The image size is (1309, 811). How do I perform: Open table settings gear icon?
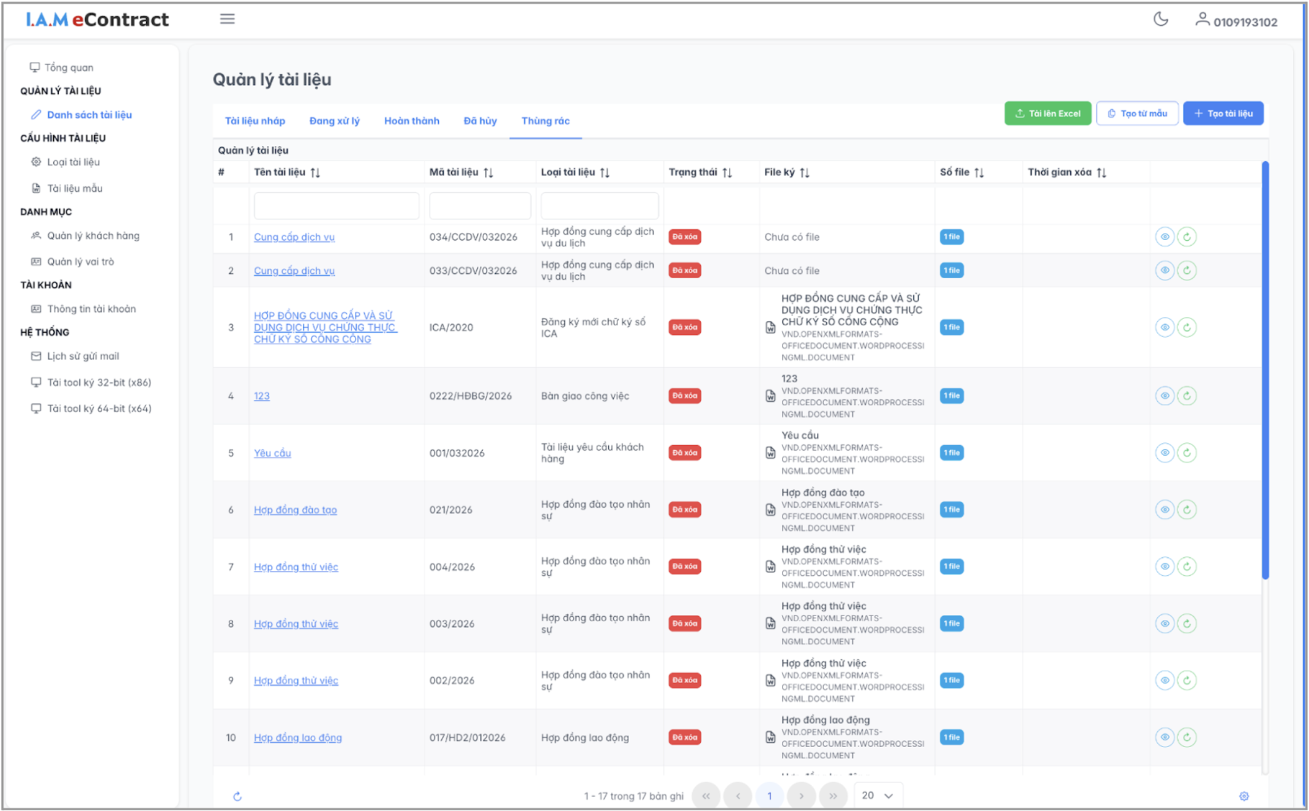(x=1244, y=796)
